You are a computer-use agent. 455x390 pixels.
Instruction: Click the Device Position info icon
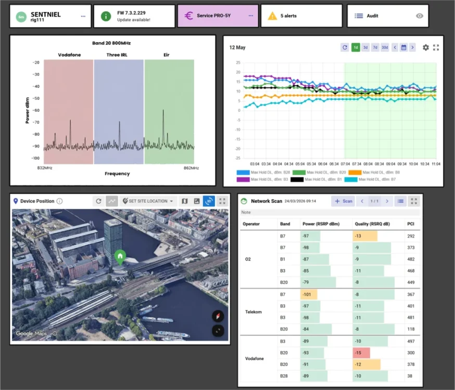coord(59,201)
